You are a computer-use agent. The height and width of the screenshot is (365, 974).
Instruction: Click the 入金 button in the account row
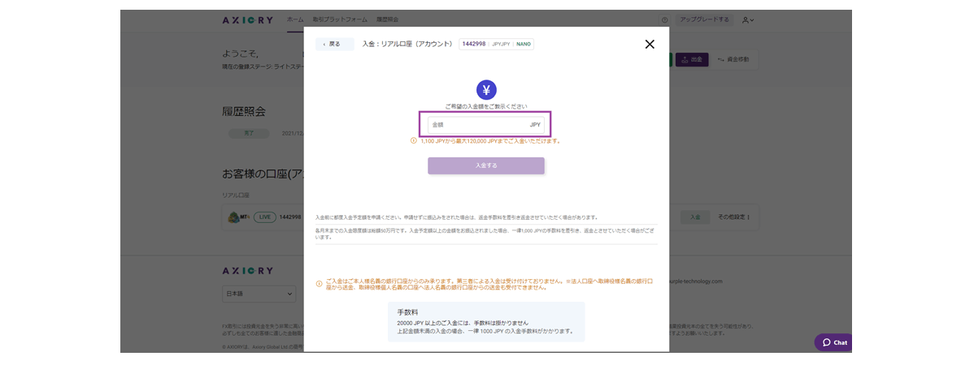(695, 217)
